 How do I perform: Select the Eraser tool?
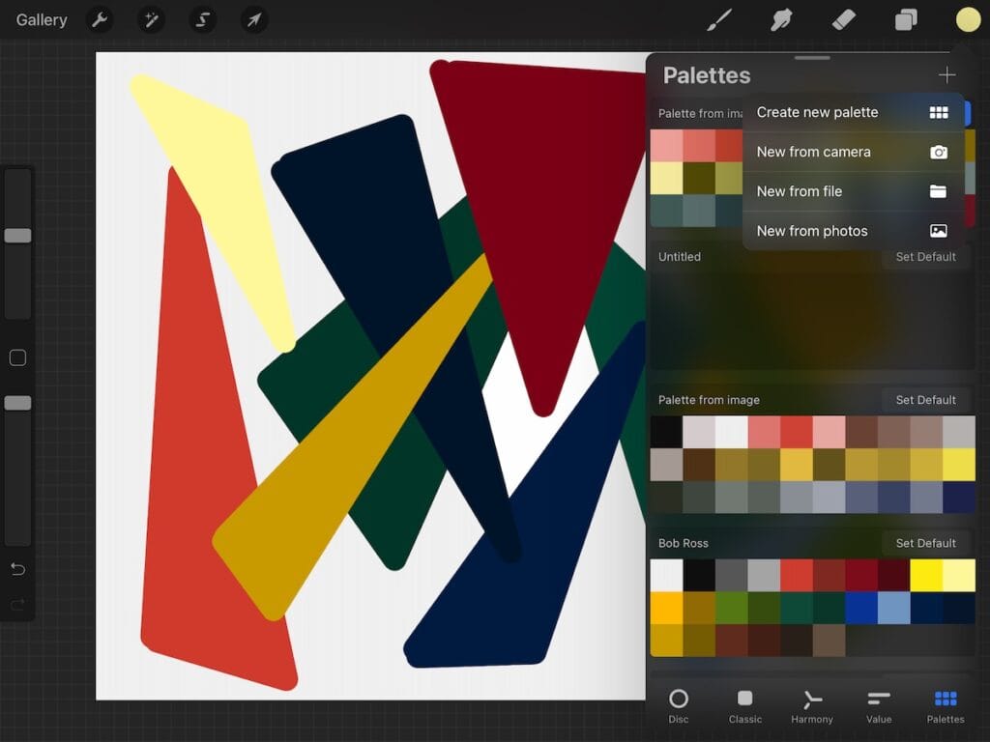[843, 18]
